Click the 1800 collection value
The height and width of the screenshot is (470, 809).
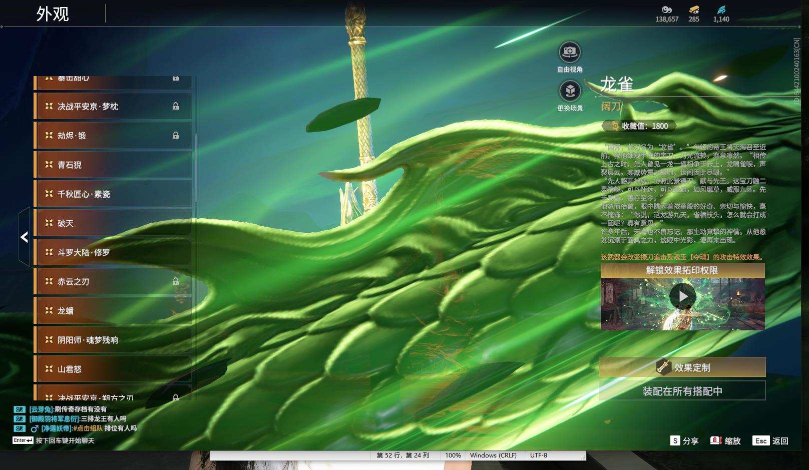tap(660, 126)
